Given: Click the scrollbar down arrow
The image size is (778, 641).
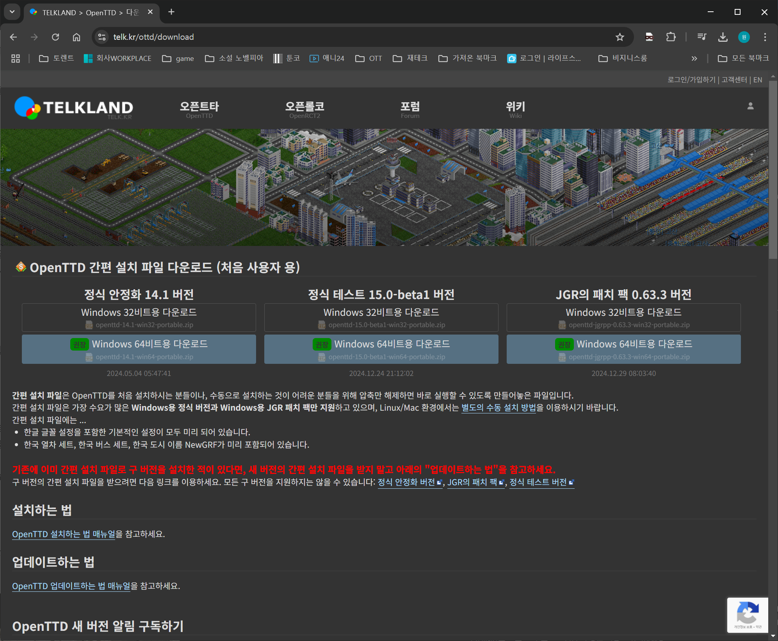Looking at the screenshot, I should (773, 636).
